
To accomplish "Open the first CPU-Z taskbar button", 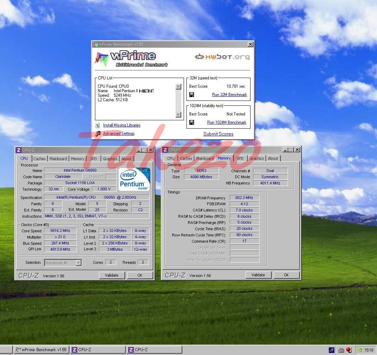I will [98, 350].
